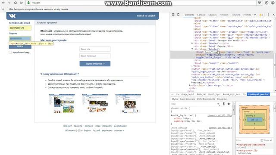Viewport: 276px width, 155px height.
Task: Open the Timeline tab
Action: tap(236, 15)
